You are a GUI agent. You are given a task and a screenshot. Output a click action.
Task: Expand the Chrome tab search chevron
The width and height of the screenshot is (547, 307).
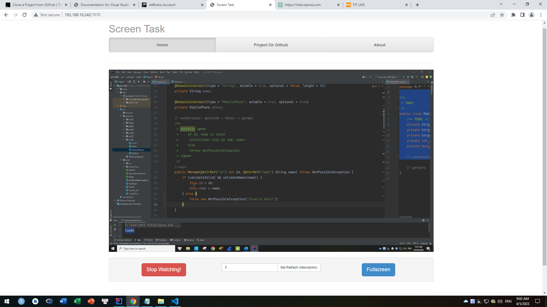[x=501, y=4]
